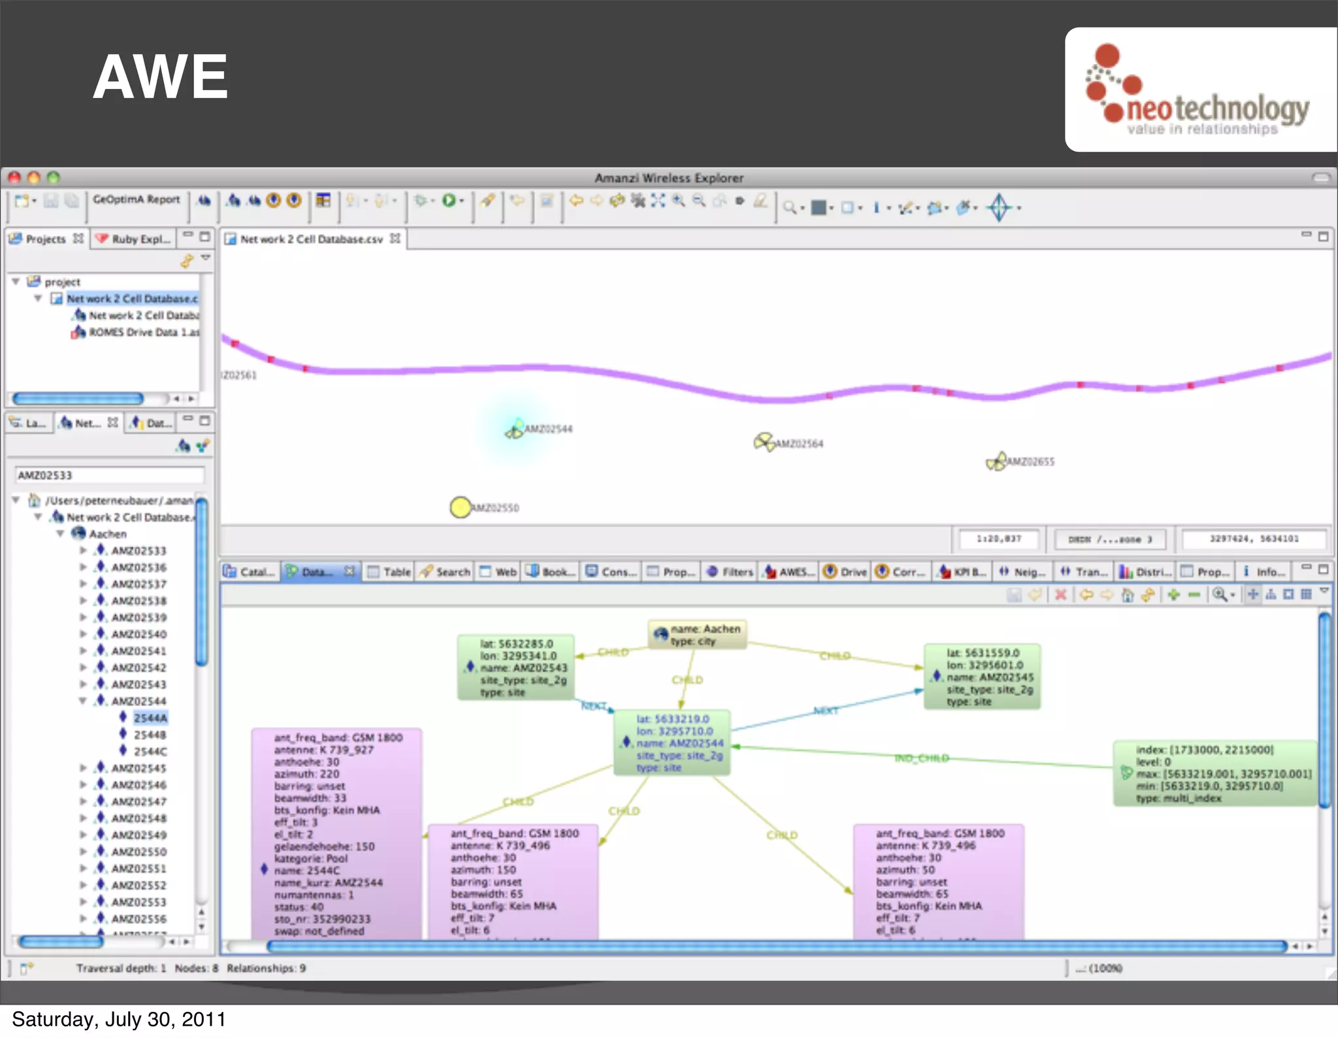Click the home icon in graph toolbar
This screenshot has width=1338, height=1038.
point(1128,595)
